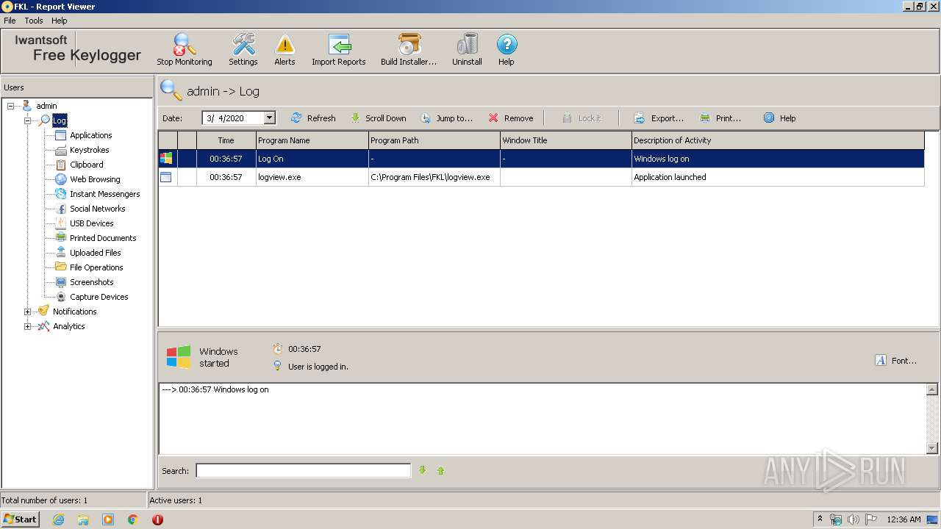Click the log toolbar Help button
This screenshot has width=941, height=529.
click(779, 118)
